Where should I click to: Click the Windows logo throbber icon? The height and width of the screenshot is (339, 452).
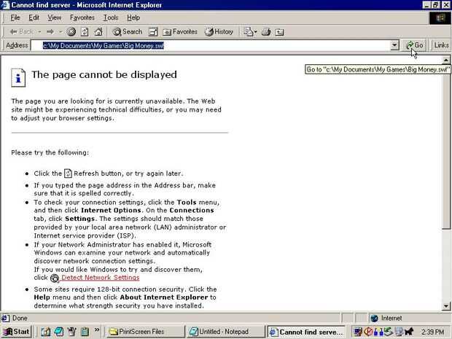[x=440, y=18]
